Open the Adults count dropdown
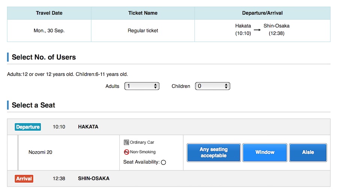Image resolution: width=338 pixels, height=193 pixels. click(142, 86)
